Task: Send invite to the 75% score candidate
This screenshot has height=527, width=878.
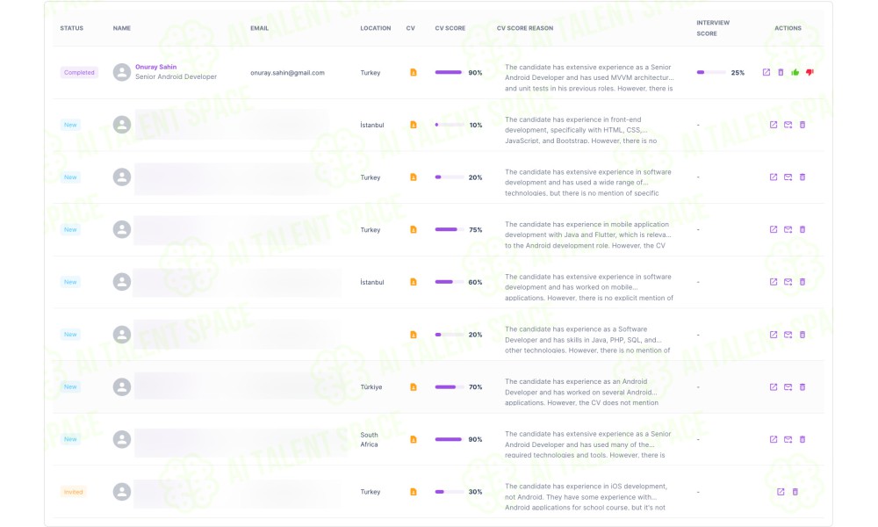Action: click(x=788, y=229)
